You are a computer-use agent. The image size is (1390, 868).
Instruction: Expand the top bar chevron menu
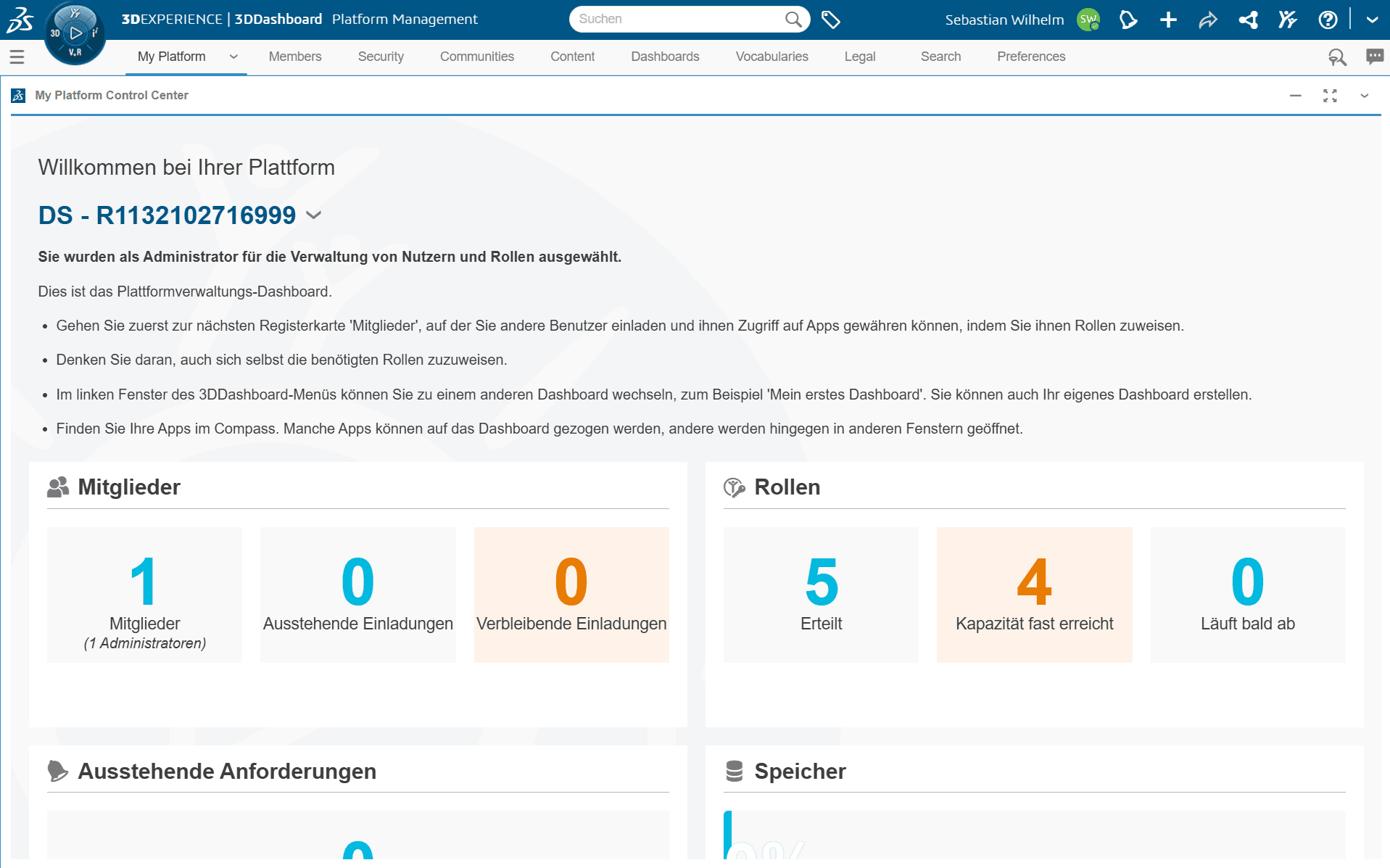pos(1372,20)
